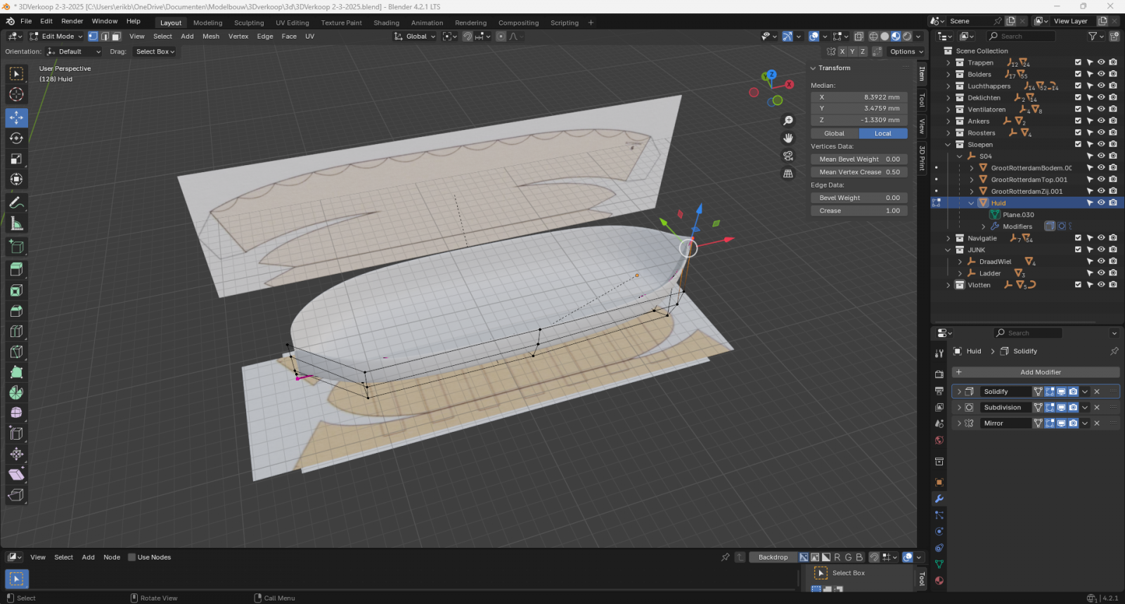Select the Bevel tool
This screenshot has height=604, width=1125.
click(16, 310)
